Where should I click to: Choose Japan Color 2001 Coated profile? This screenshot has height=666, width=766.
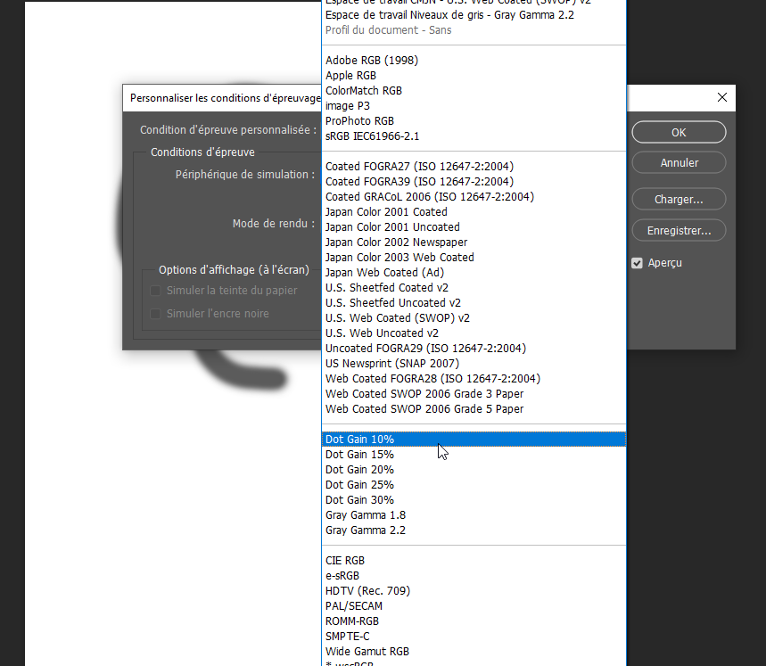386,212
